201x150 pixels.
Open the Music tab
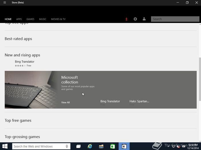point(42,19)
